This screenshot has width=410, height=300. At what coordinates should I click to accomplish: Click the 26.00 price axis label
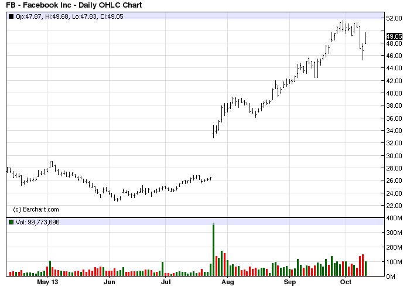click(394, 180)
